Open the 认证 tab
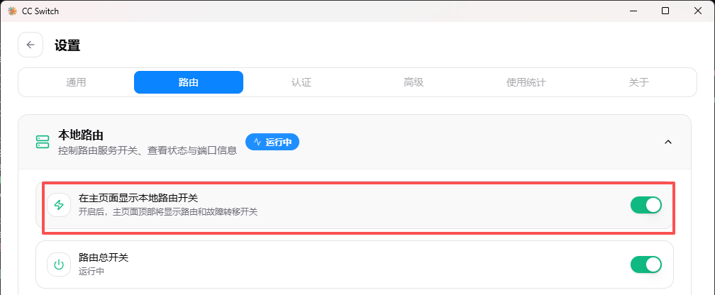715x295 pixels. coord(301,82)
